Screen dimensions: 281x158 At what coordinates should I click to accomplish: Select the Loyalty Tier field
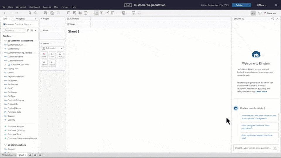coord(13,68)
